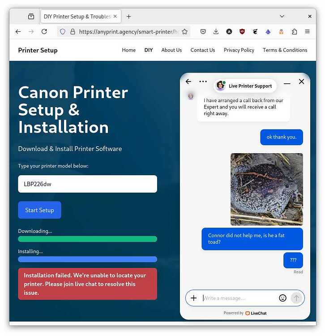Open the chat three-dots options menu
The image size is (325, 336).
pos(203,82)
